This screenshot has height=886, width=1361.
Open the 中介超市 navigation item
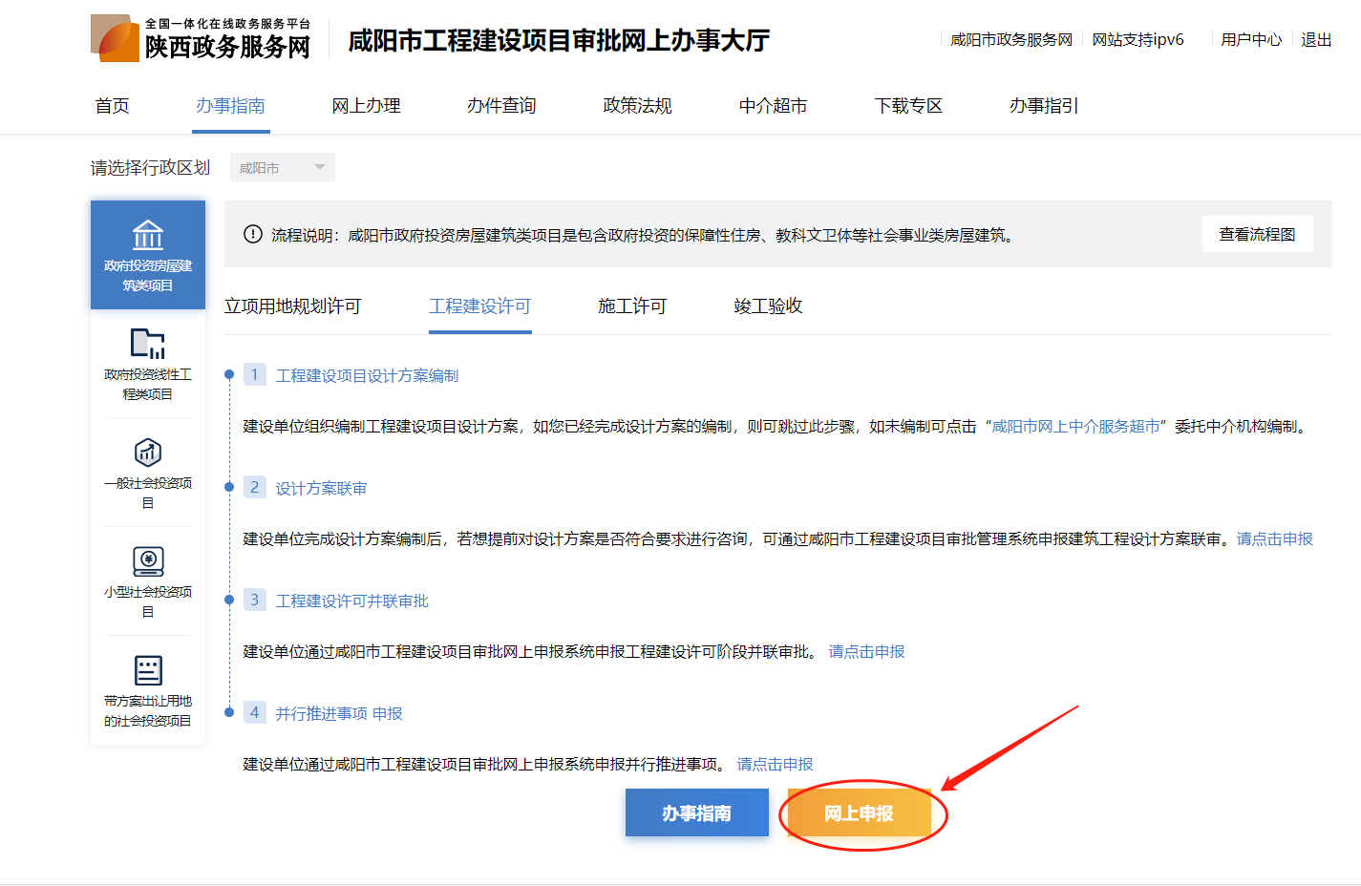pos(773,106)
